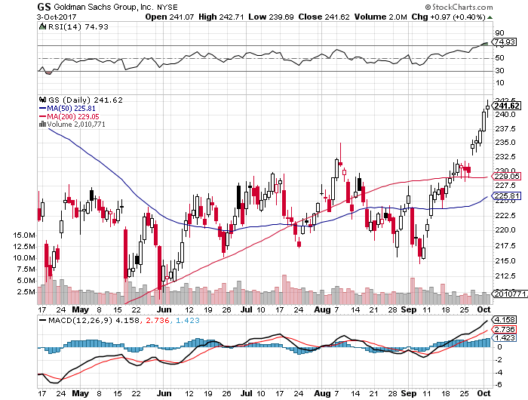
Task: Click the candlestick icon beside GS (Daily)
Action: pos(43,99)
